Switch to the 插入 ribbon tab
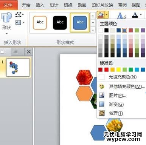 click(x=40, y=5)
